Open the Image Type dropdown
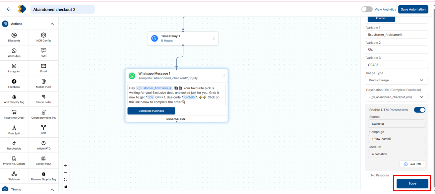This screenshot has height=194, width=435. [x=397, y=80]
